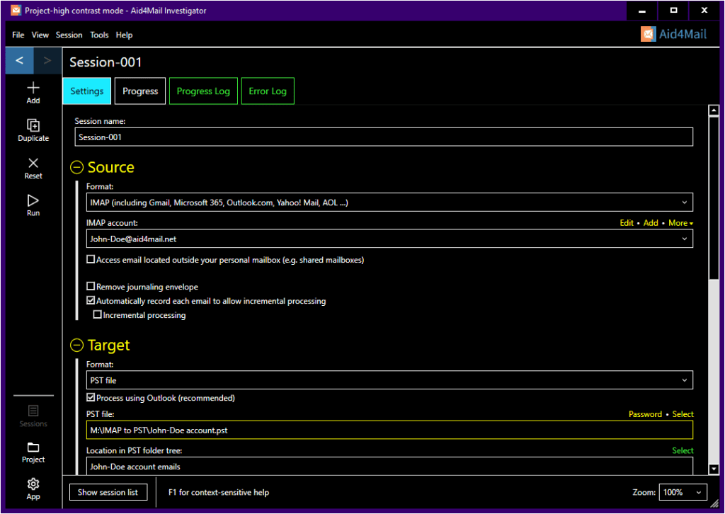Enable Incremental processing checkbox
This screenshot has height=514, width=725.
tap(97, 315)
